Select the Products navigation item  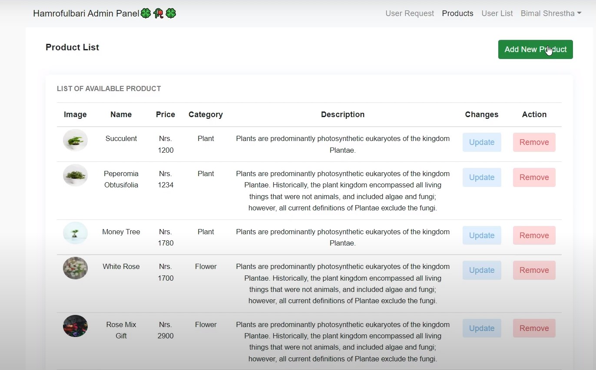[x=457, y=13]
